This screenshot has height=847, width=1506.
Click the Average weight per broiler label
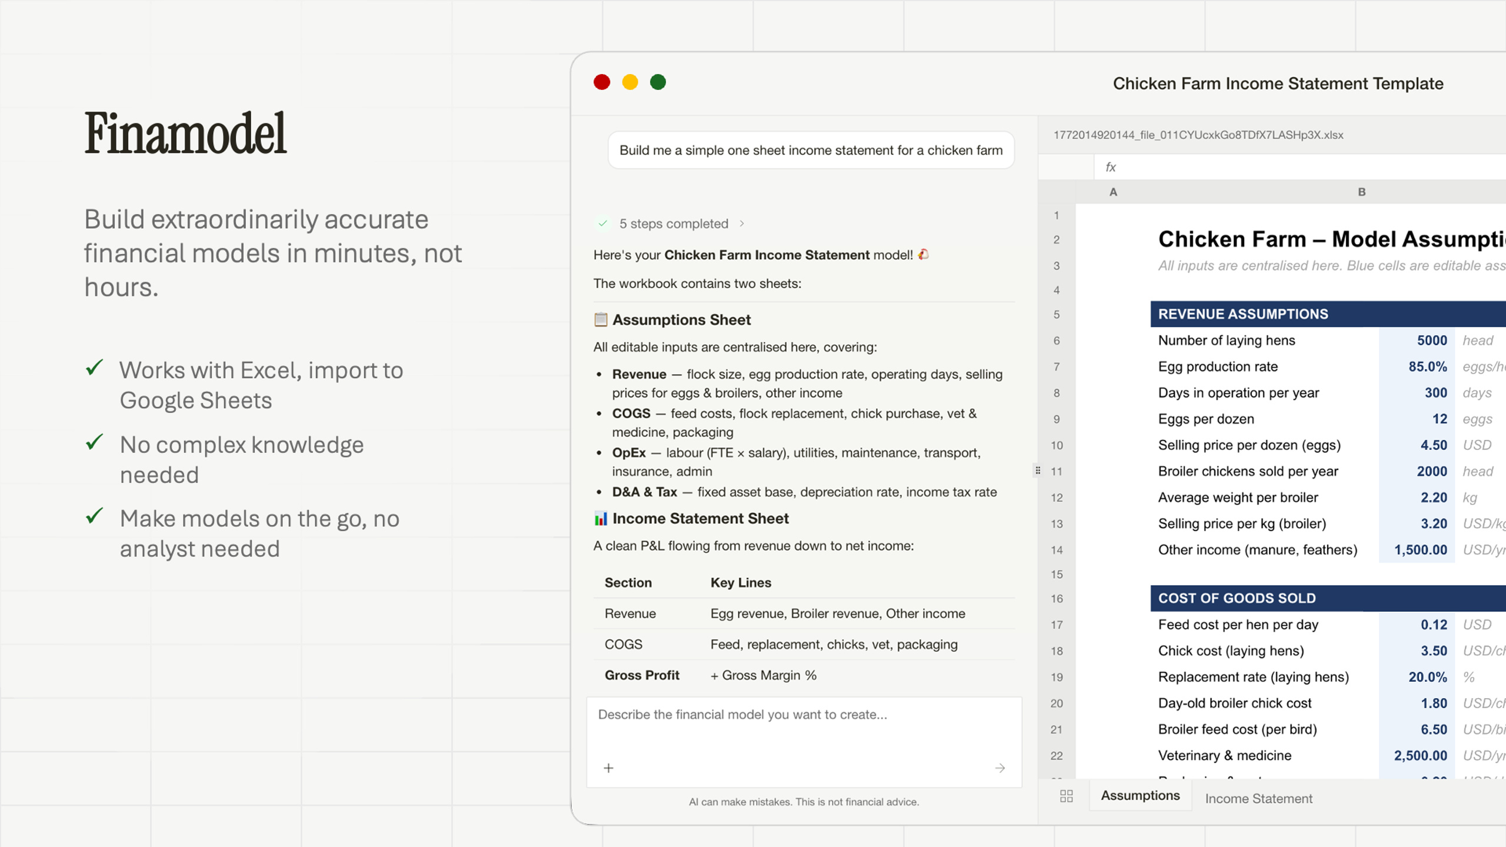[x=1238, y=498]
